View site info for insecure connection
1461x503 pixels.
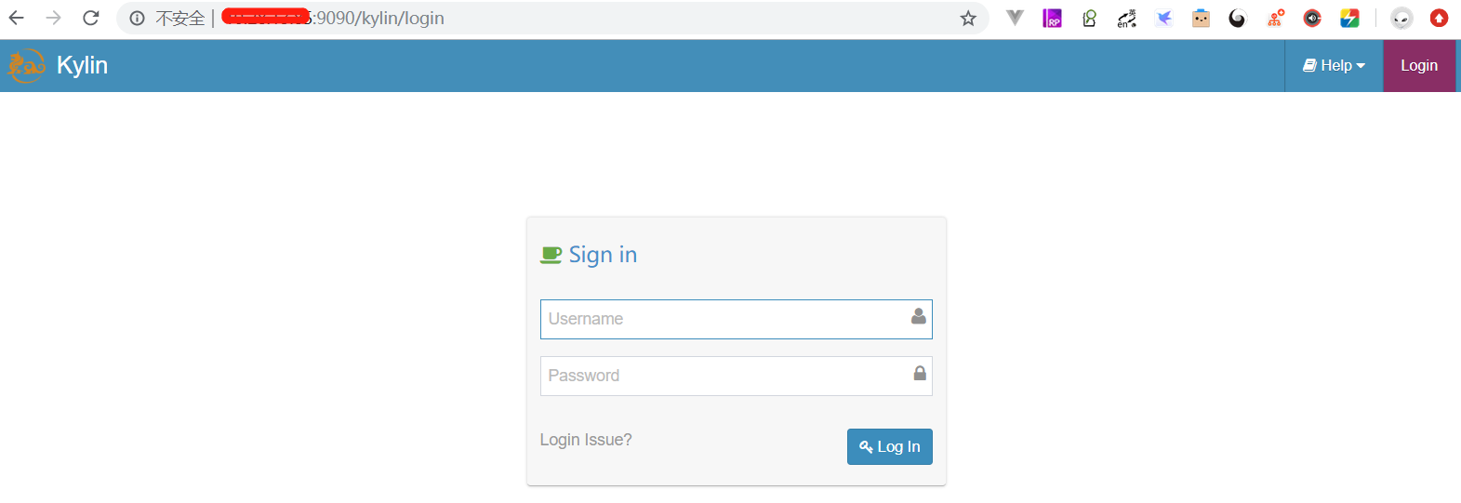pos(137,19)
